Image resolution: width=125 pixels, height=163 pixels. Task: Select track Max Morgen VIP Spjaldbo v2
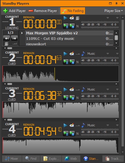(x=69, y=33)
